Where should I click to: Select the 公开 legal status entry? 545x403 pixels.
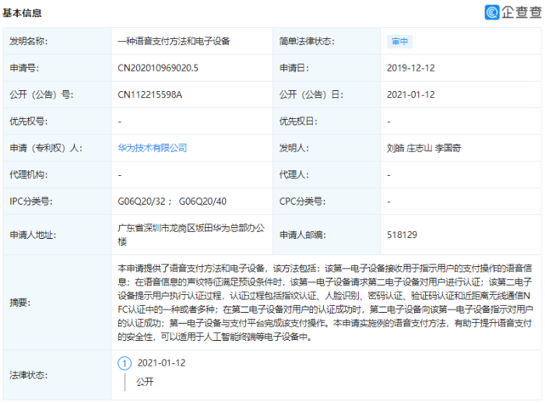[x=145, y=382]
